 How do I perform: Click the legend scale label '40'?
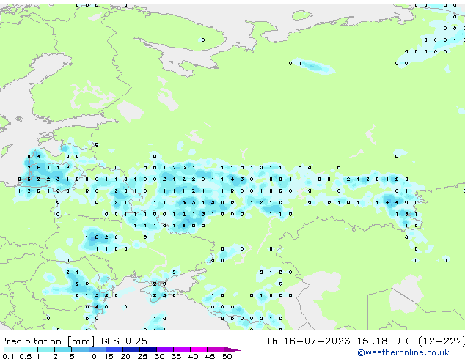(193, 356)
